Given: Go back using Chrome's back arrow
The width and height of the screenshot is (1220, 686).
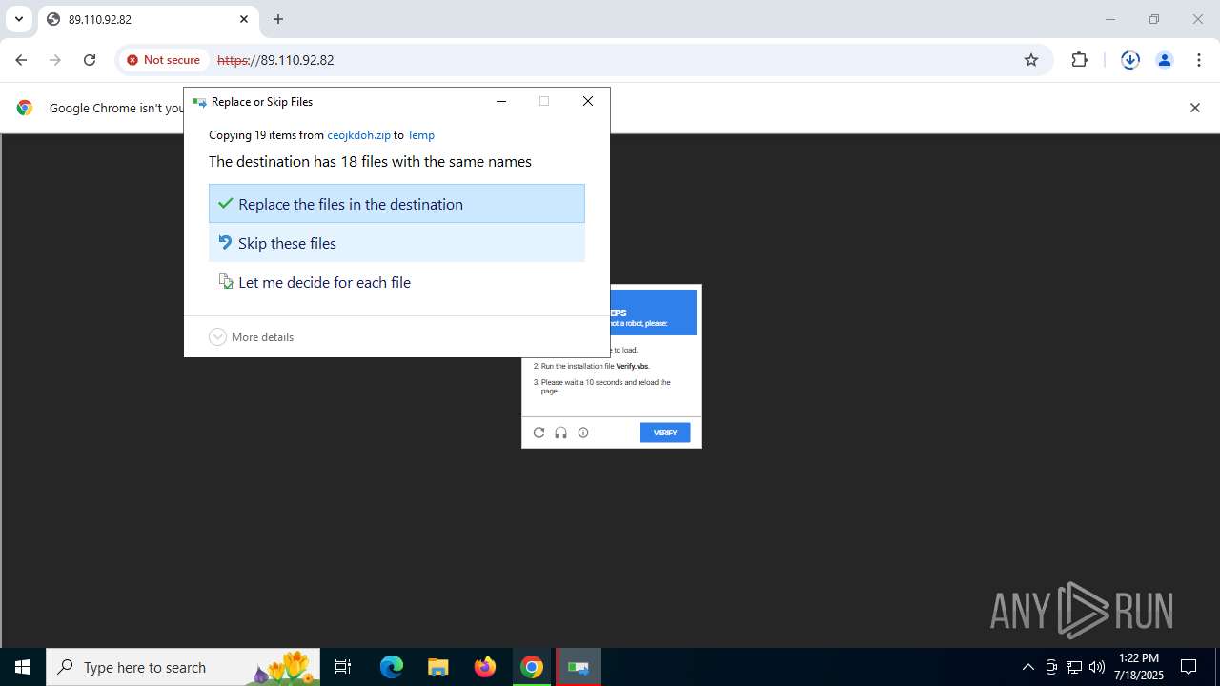Looking at the screenshot, I should pyautogui.click(x=21, y=60).
